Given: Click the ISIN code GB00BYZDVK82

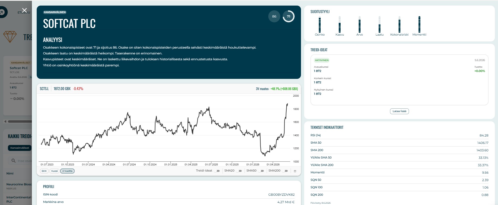Looking at the screenshot, I should 281,195.
